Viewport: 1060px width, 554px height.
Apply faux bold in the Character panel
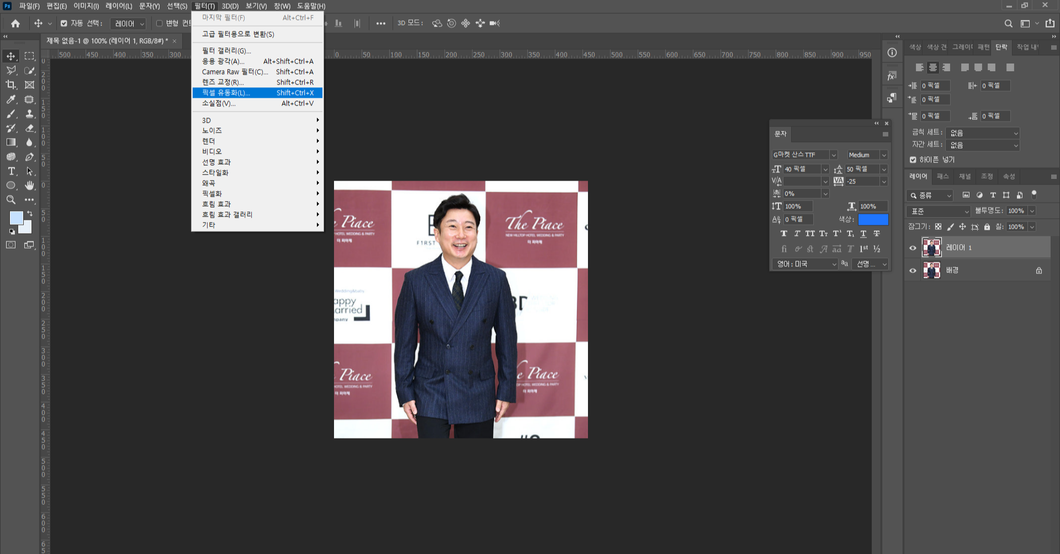tap(783, 233)
